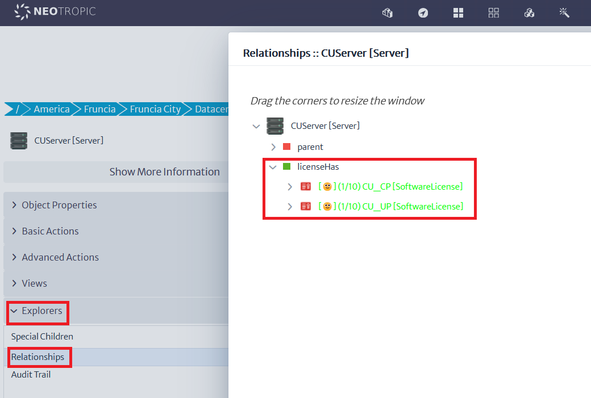Click the solid four-tile grid icon
This screenshot has height=398, width=591.
point(458,13)
